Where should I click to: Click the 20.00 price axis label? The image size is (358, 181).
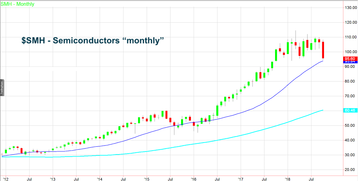pos(351,170)
